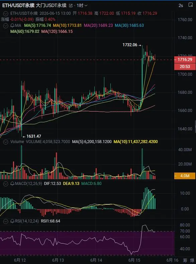Click the 6月 13 date label
Image resolution: width=196 pixels, height=264 pixels.
click(x=58, y=260)
